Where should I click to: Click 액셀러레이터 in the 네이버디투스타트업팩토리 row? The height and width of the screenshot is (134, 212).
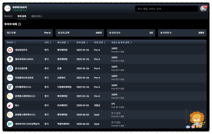pyautogui.click(x=63, y=124)
